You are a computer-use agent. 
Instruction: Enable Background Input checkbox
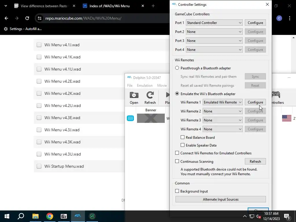tap(177, 191)
